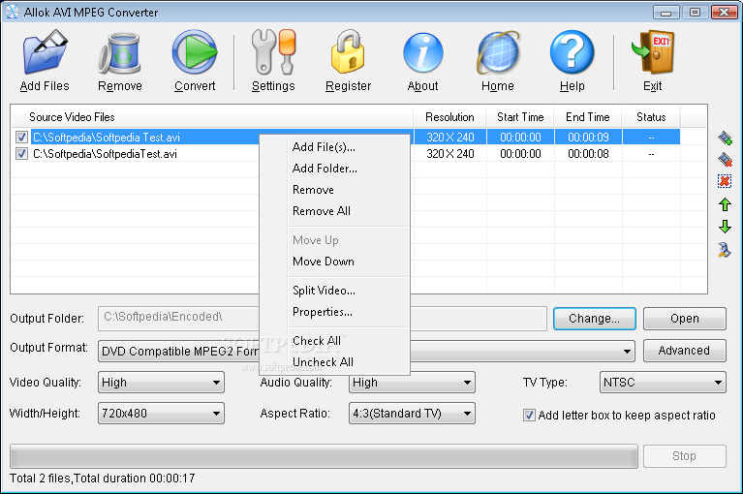Screen dimensions: 743x494
Task: Click the Open output folder button
Action: click(x=684, y=319)
